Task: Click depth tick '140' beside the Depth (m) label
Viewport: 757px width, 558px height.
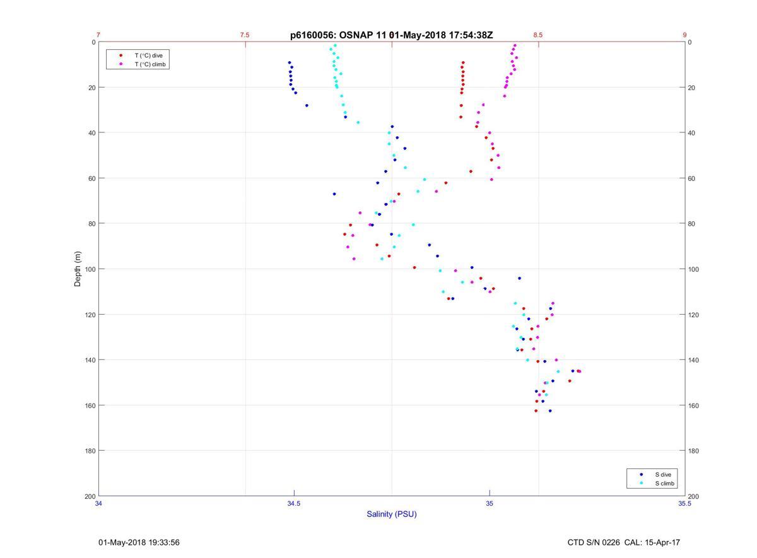Action: (90, 360)
